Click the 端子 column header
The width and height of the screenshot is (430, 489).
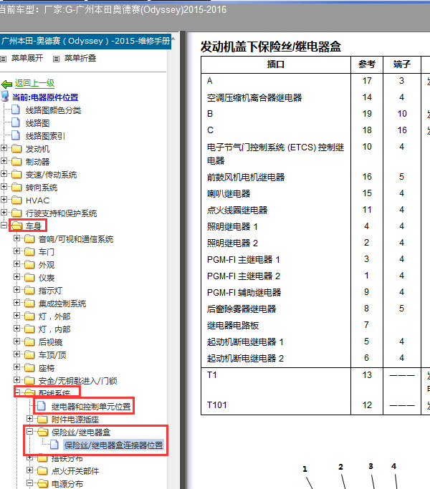pyautogui.click(x=402, y=64)
